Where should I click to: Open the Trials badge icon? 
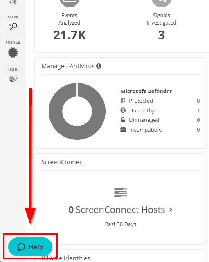point(13,52)
